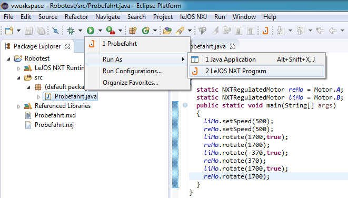
Task: Click the Previous Annotation icon
Action: pyautogui.click(x=300, y=31)
